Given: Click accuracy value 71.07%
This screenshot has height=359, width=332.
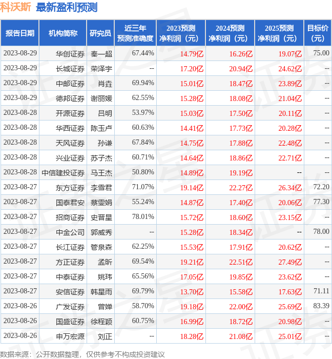Looking at the screenshot, I should [x=143, y=187].
